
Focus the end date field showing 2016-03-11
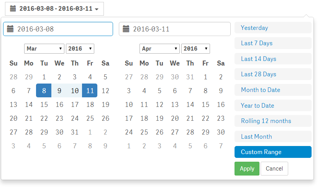tap(175, 29)
